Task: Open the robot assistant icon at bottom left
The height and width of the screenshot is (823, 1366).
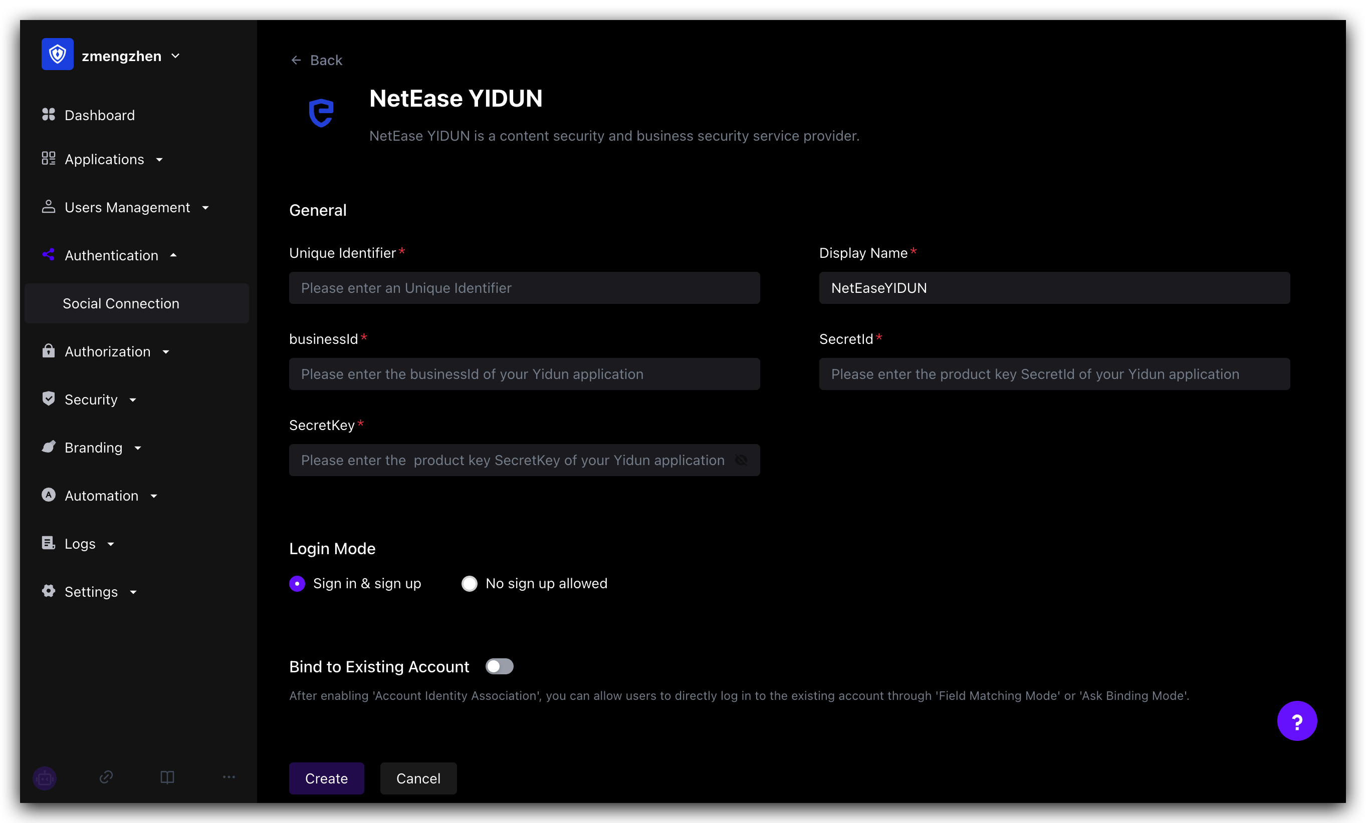Action: click(45, 777)
